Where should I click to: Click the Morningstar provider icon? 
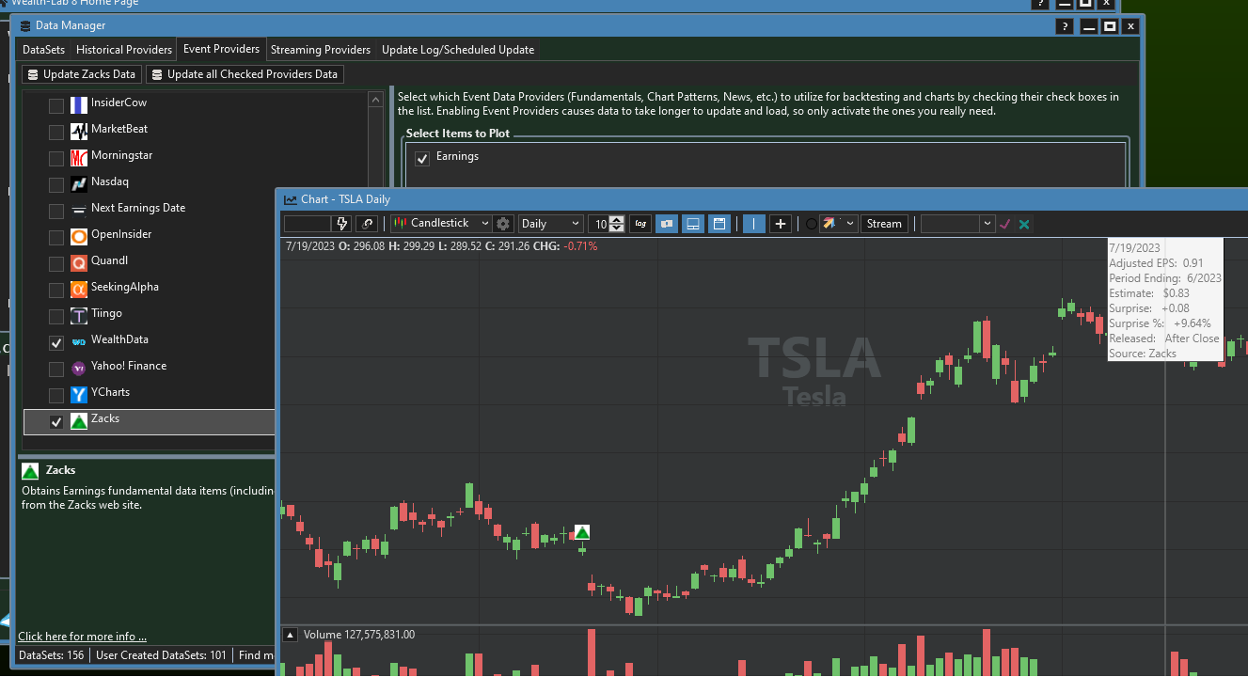[79, 157]
